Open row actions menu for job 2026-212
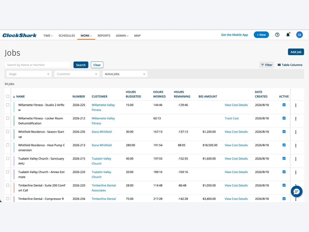309x232 pixels. point(296,119)
